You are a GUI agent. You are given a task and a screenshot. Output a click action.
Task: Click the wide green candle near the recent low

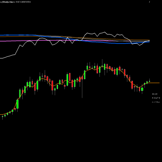tap(142, 89)
